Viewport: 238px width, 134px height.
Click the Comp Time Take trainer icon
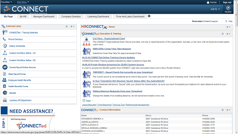coord(87,51)
